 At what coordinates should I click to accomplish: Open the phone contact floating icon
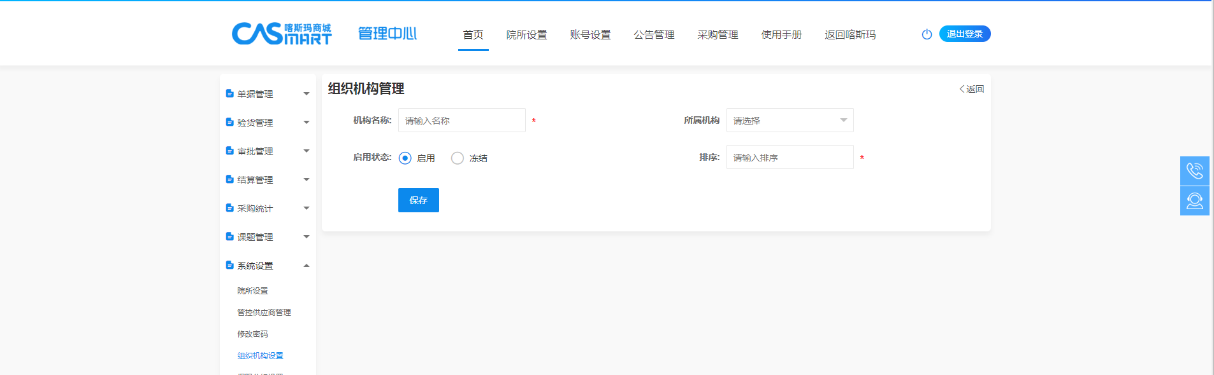pyautogui.click(x=1194, y=171)
